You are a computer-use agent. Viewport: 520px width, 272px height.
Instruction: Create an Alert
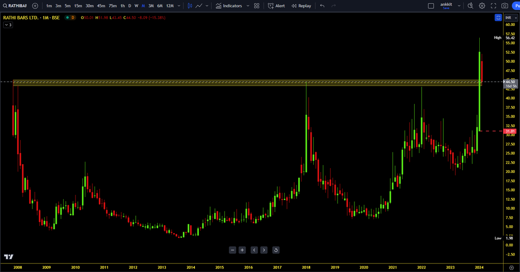(x=276, y=6)
